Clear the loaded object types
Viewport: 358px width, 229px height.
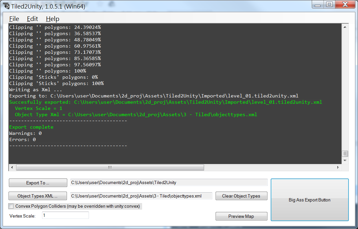241,196
